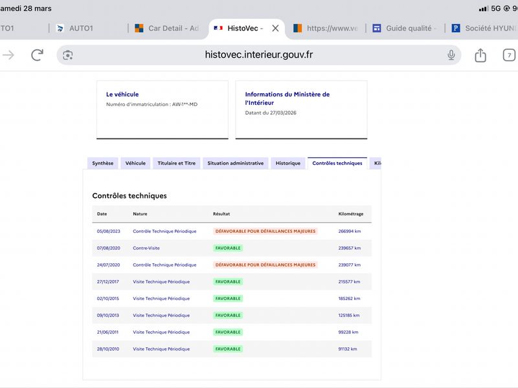Select the Historique tab

288,164
